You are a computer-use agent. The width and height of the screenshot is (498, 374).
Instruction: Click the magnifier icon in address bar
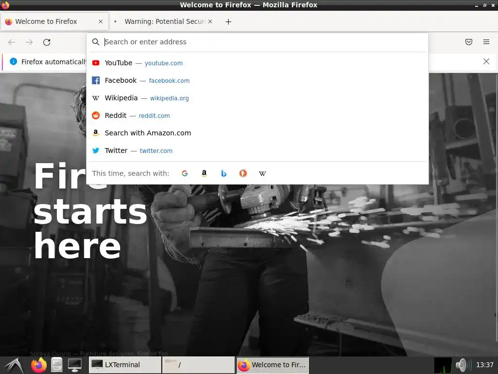96,42
